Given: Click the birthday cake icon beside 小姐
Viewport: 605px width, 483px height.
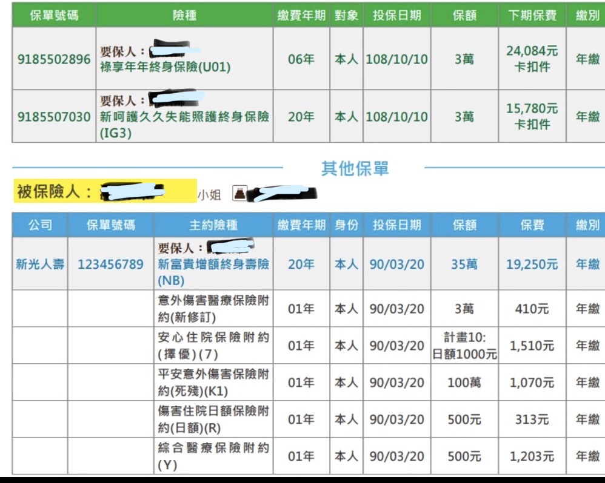Looking at the screenshot, I should tap(240, 193).
